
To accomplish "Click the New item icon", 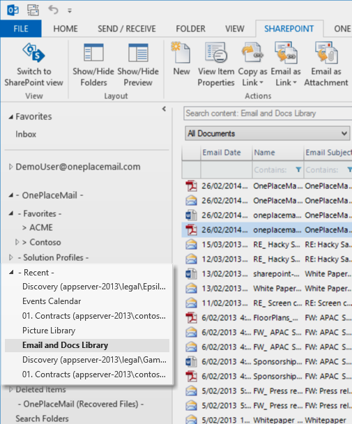I will [x=181, y=52].
